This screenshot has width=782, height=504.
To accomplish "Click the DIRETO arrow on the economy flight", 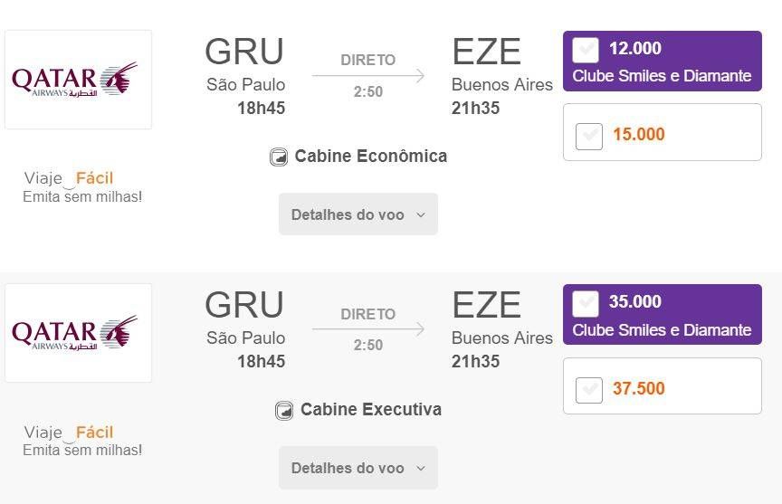I will (368, 76).
